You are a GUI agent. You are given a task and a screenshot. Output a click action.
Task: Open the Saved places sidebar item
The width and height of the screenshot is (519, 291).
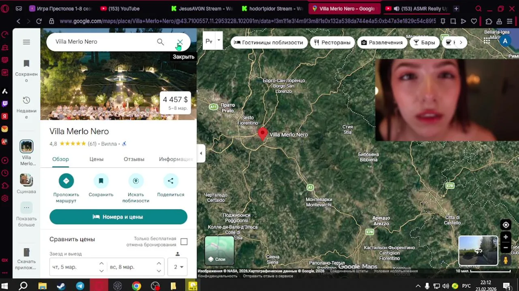coord(26,71)
